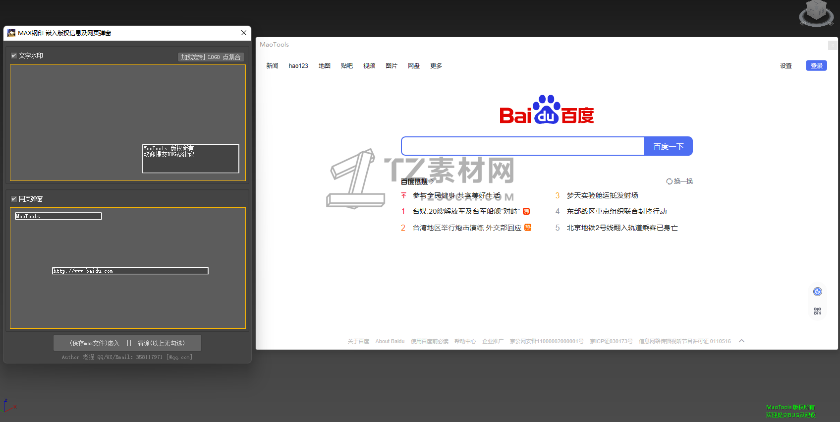Image resolution: width=840 pixels, height=422 pixels.
Task: Click the round blue icon above QR code
Action: [x=817, y=292]
